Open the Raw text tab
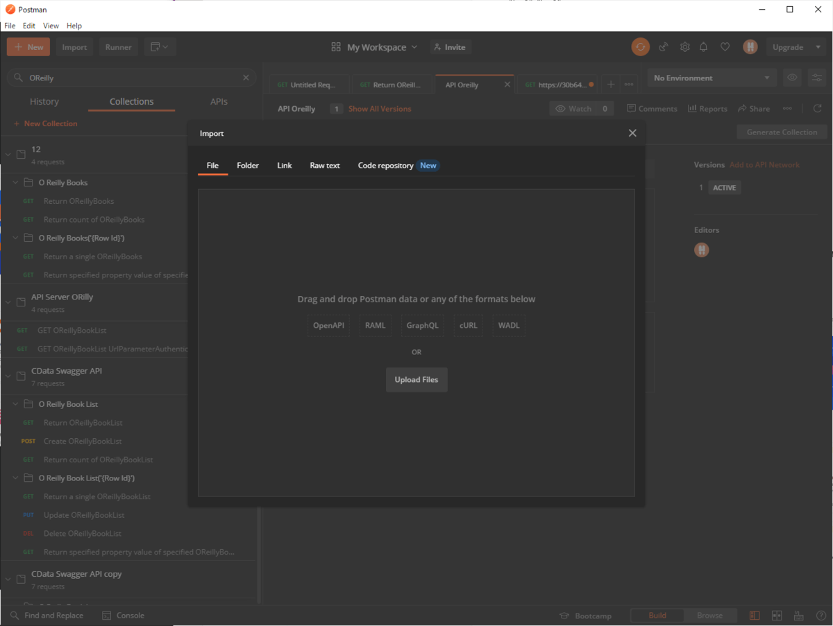This screenshot has height=626, width=833. pos(325,166)
